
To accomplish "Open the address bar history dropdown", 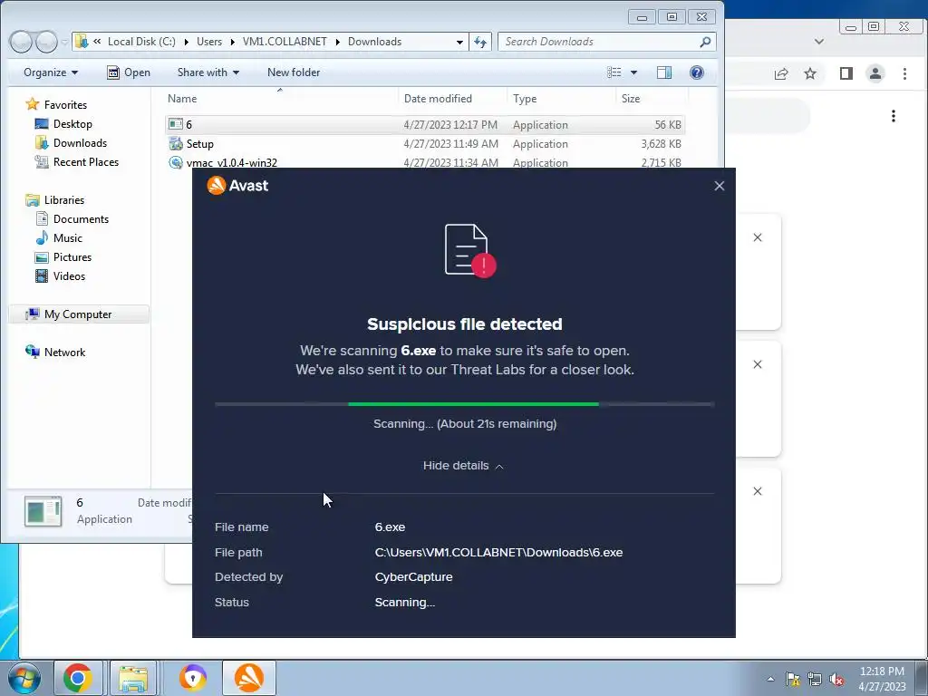I will coord(459,42).
